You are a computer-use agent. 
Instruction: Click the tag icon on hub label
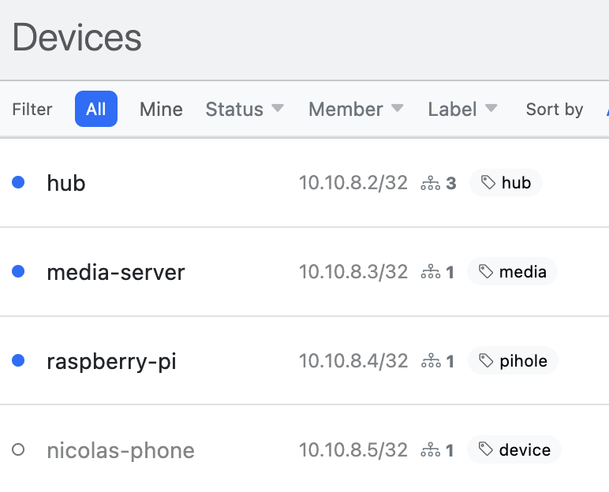(488, 182)
